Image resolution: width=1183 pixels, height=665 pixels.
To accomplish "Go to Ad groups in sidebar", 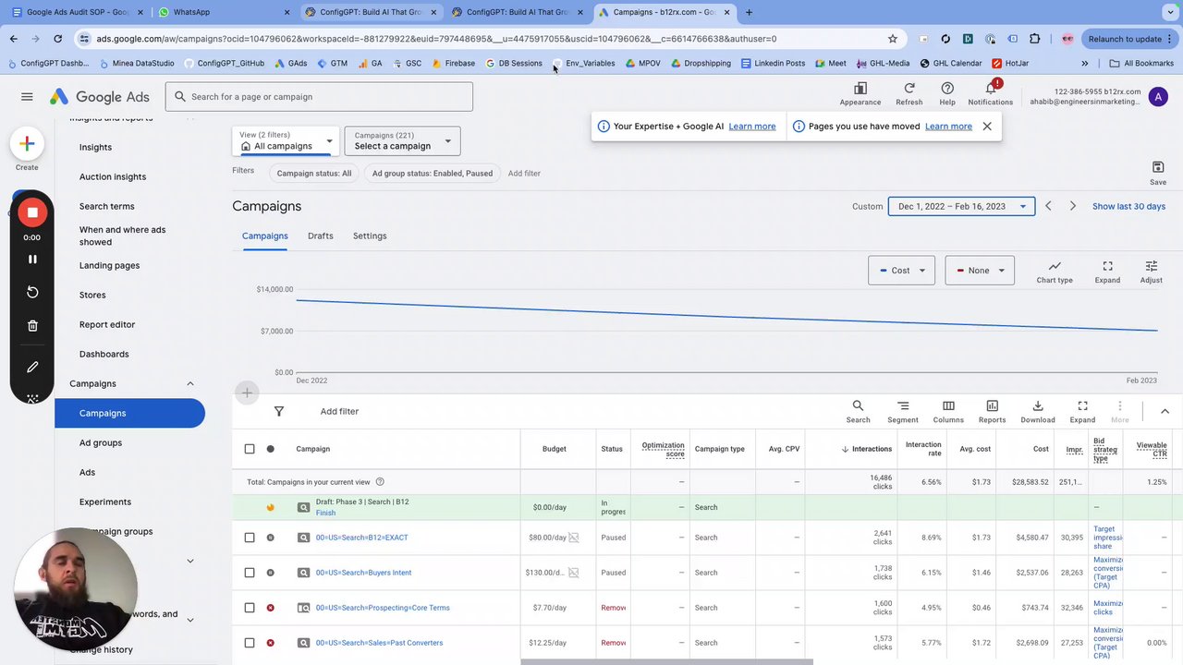I will 101,442.
